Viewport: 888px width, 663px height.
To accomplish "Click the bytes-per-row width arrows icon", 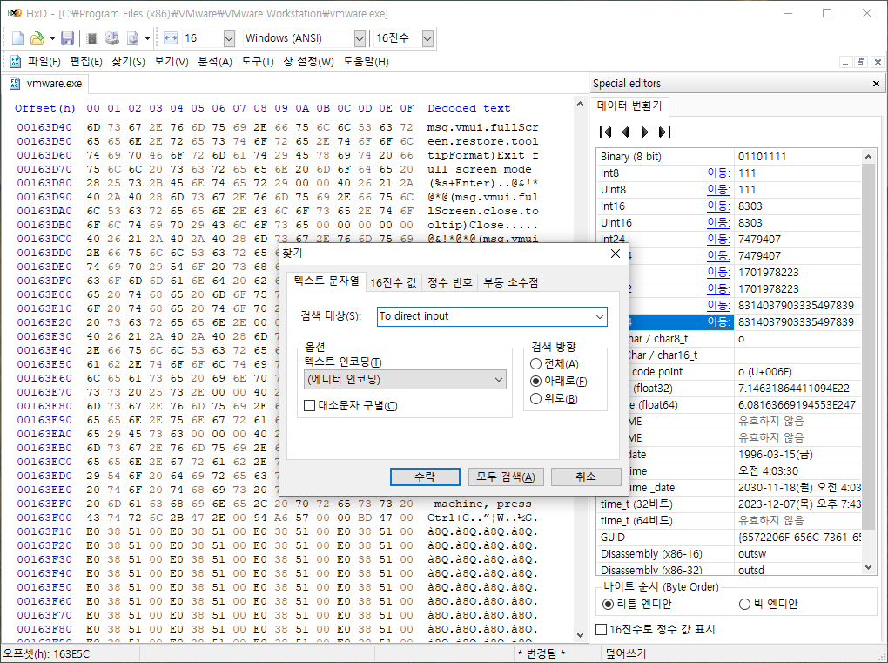I will click(x=171, y=38).
